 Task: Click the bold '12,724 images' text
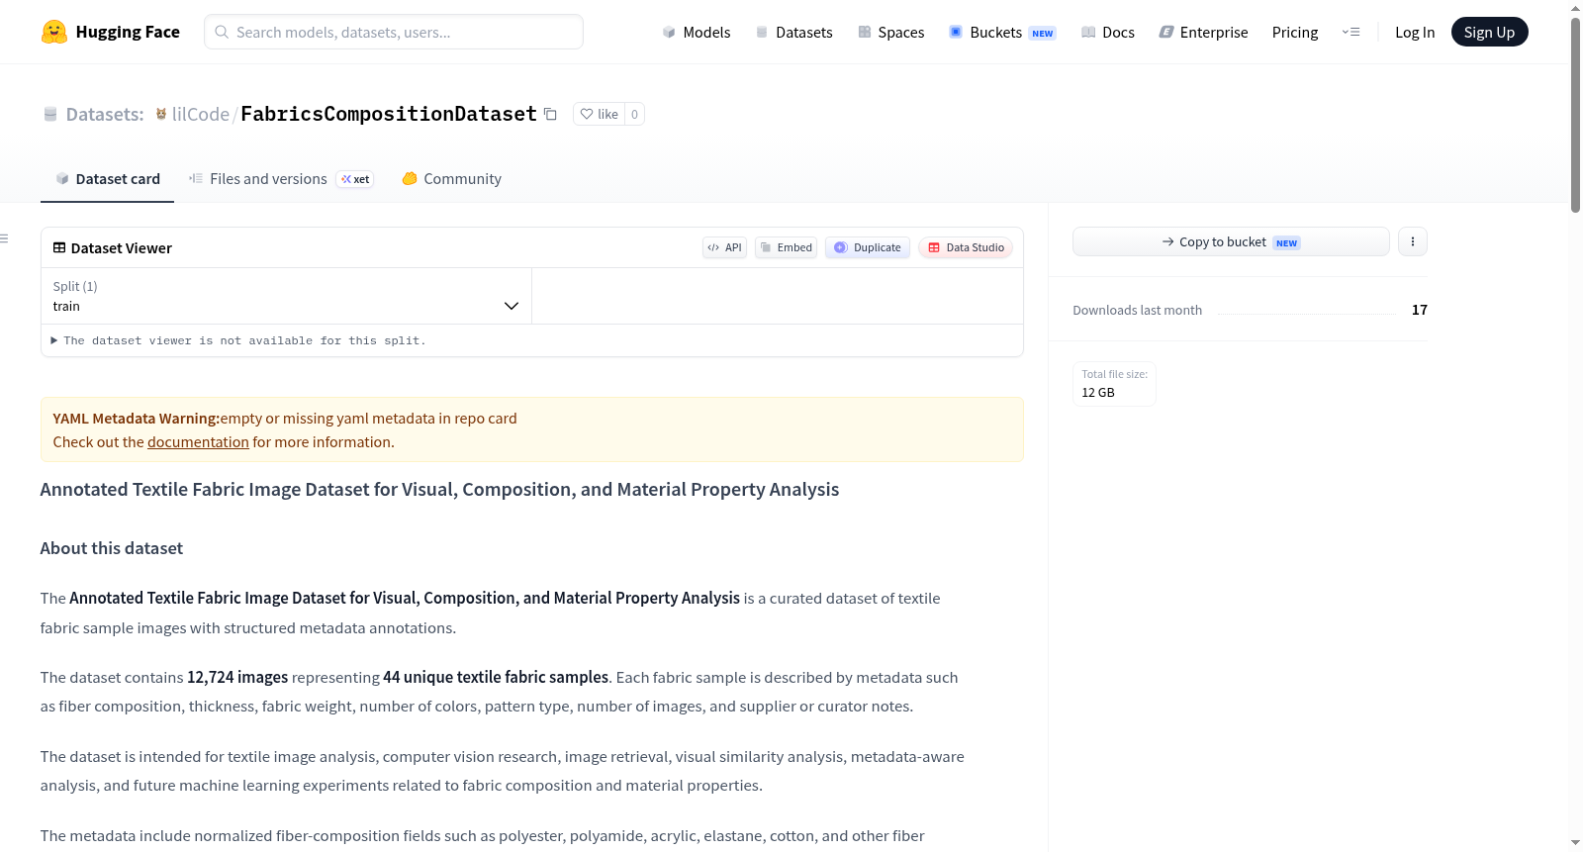pos(237,677)
